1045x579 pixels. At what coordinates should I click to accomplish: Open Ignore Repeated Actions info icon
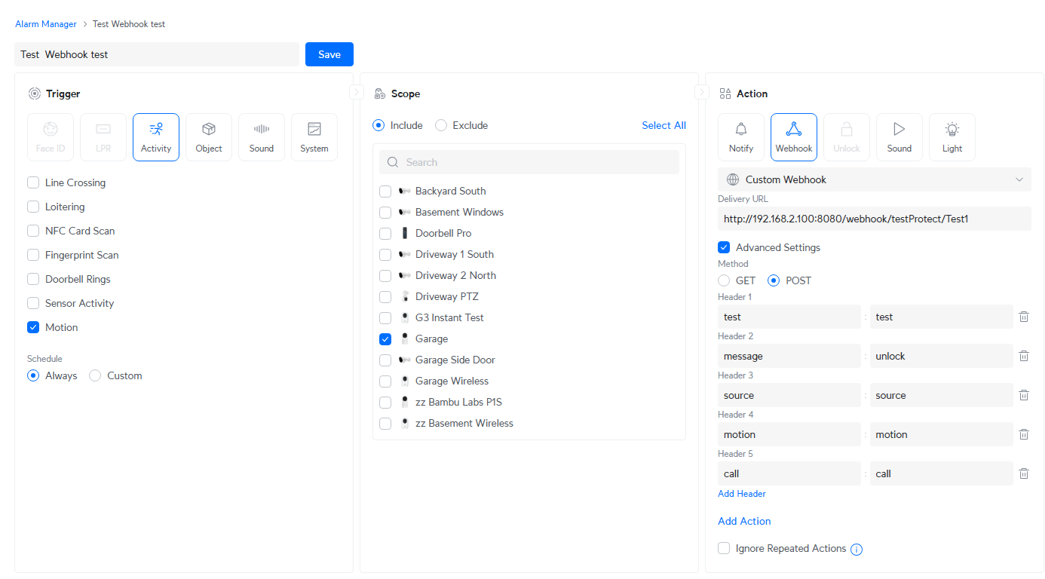click(x=857, y=550)
